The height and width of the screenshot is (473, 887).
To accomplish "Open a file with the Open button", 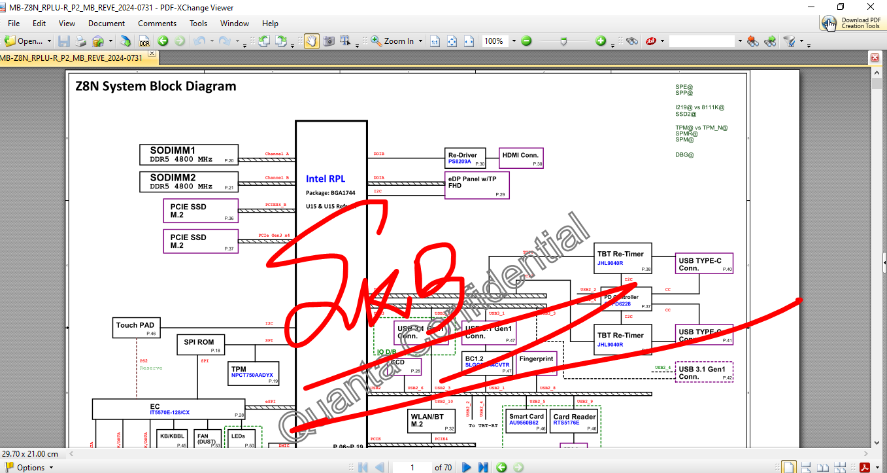I will [x=24, y=41].
